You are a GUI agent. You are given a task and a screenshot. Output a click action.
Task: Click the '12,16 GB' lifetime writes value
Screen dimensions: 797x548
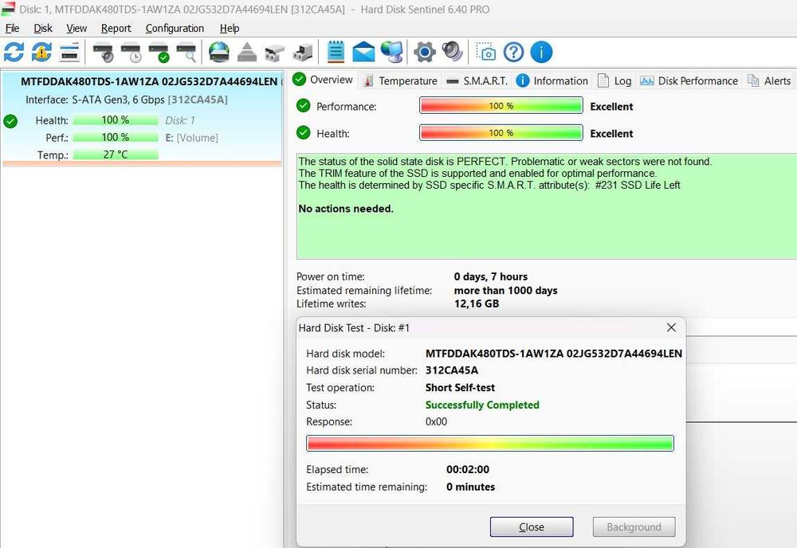(477, 303)
